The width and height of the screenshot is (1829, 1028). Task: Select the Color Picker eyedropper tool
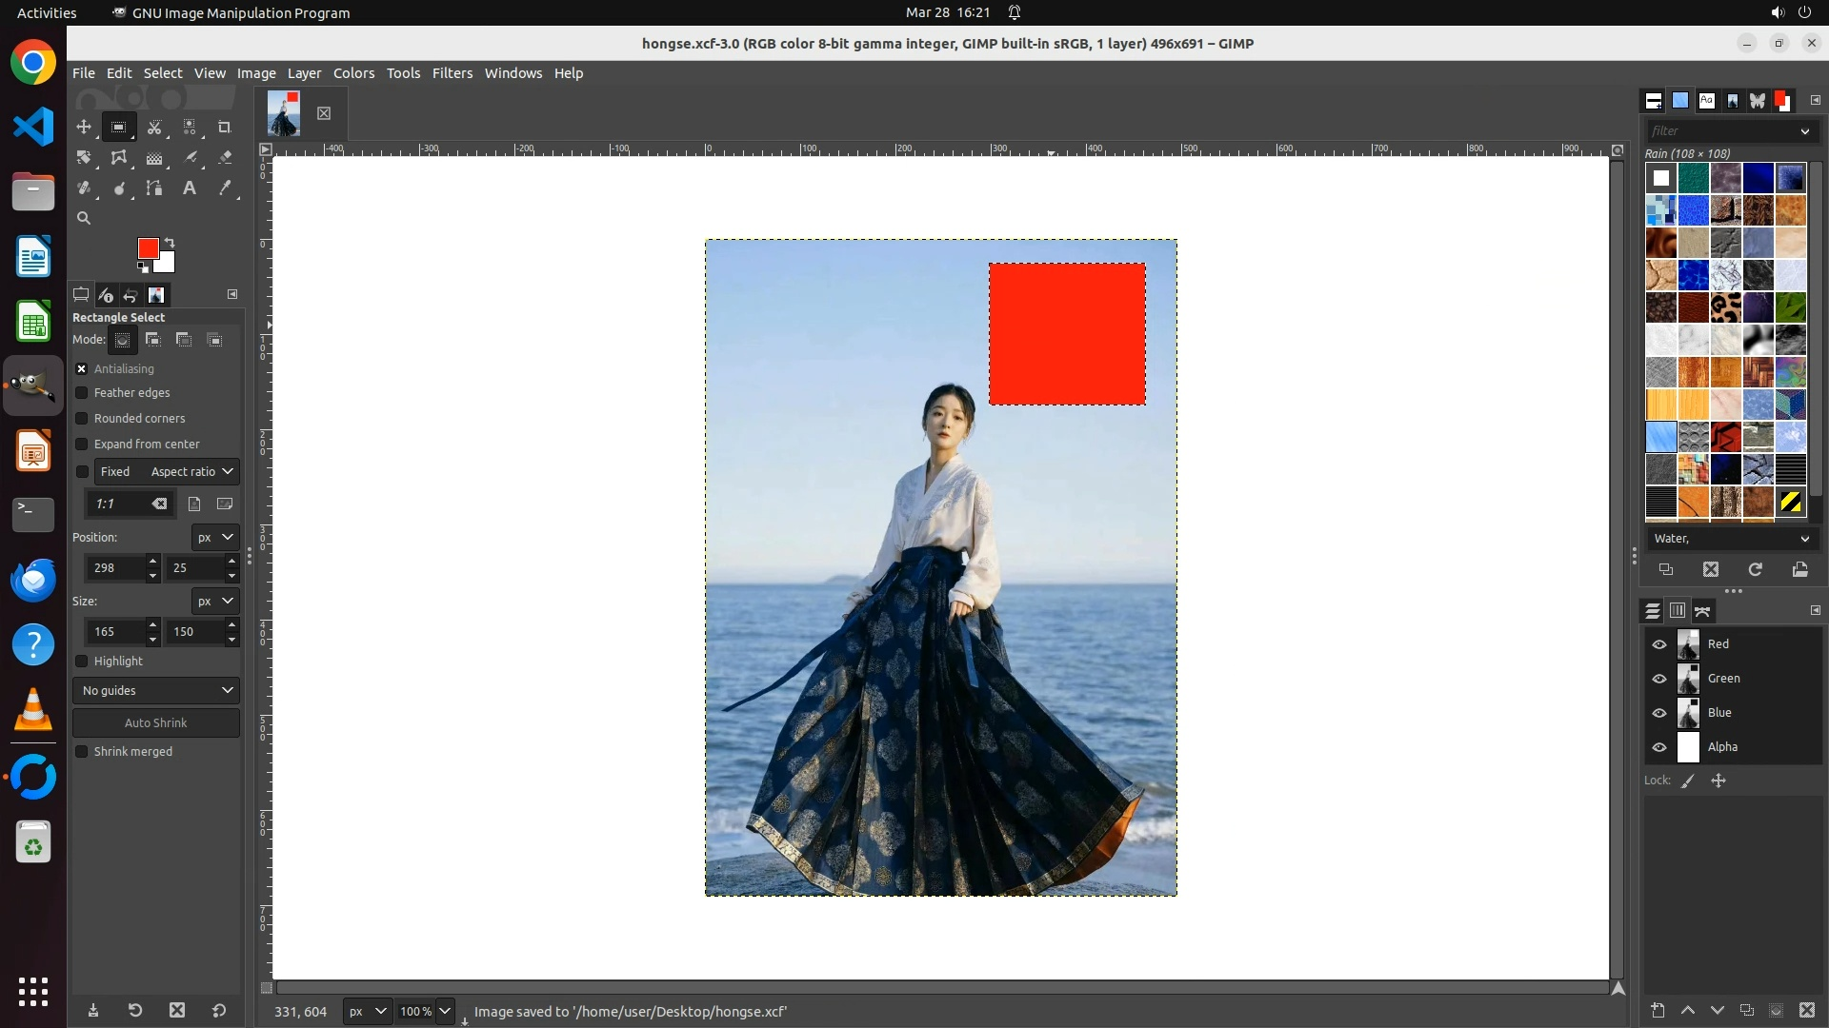click(225, 188)
